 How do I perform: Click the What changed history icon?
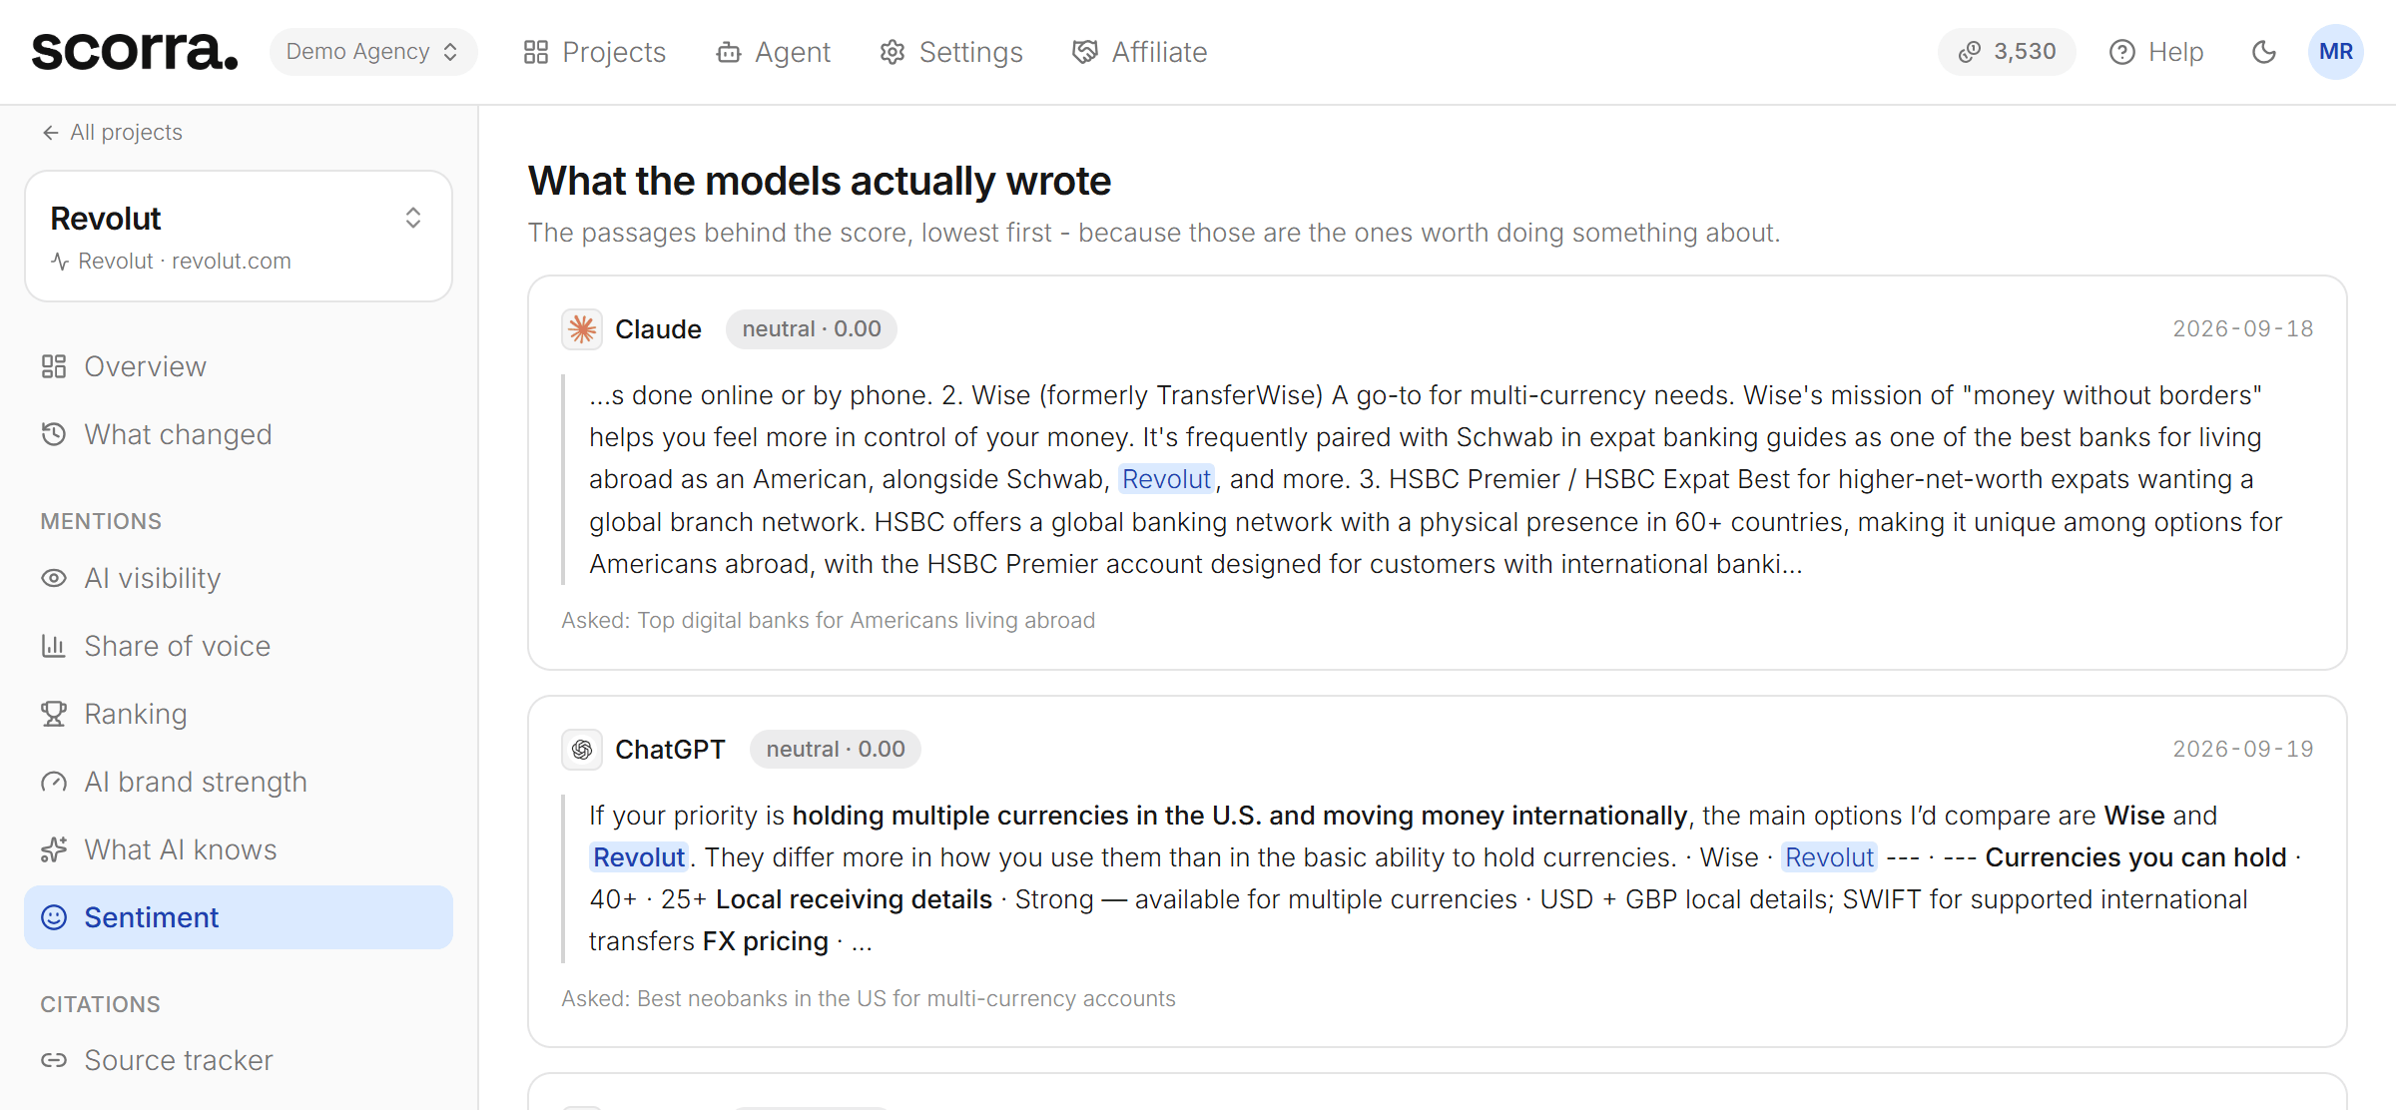click(x=54, y=434)
